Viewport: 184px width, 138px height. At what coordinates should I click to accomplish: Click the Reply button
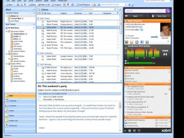click(x=32, y=5)
